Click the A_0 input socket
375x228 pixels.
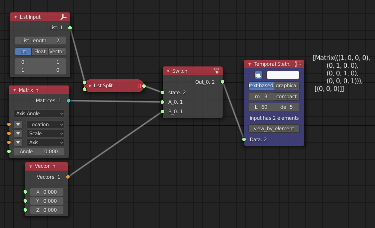tap(162, 102)
